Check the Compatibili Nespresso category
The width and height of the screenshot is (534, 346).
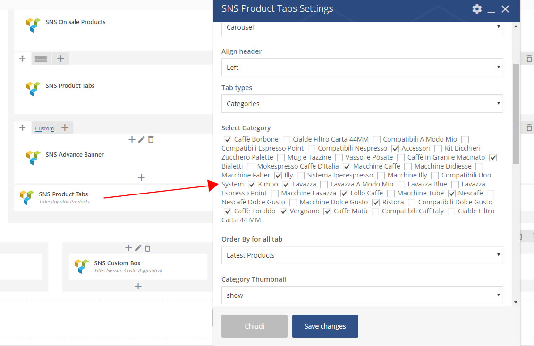[312, 148]
